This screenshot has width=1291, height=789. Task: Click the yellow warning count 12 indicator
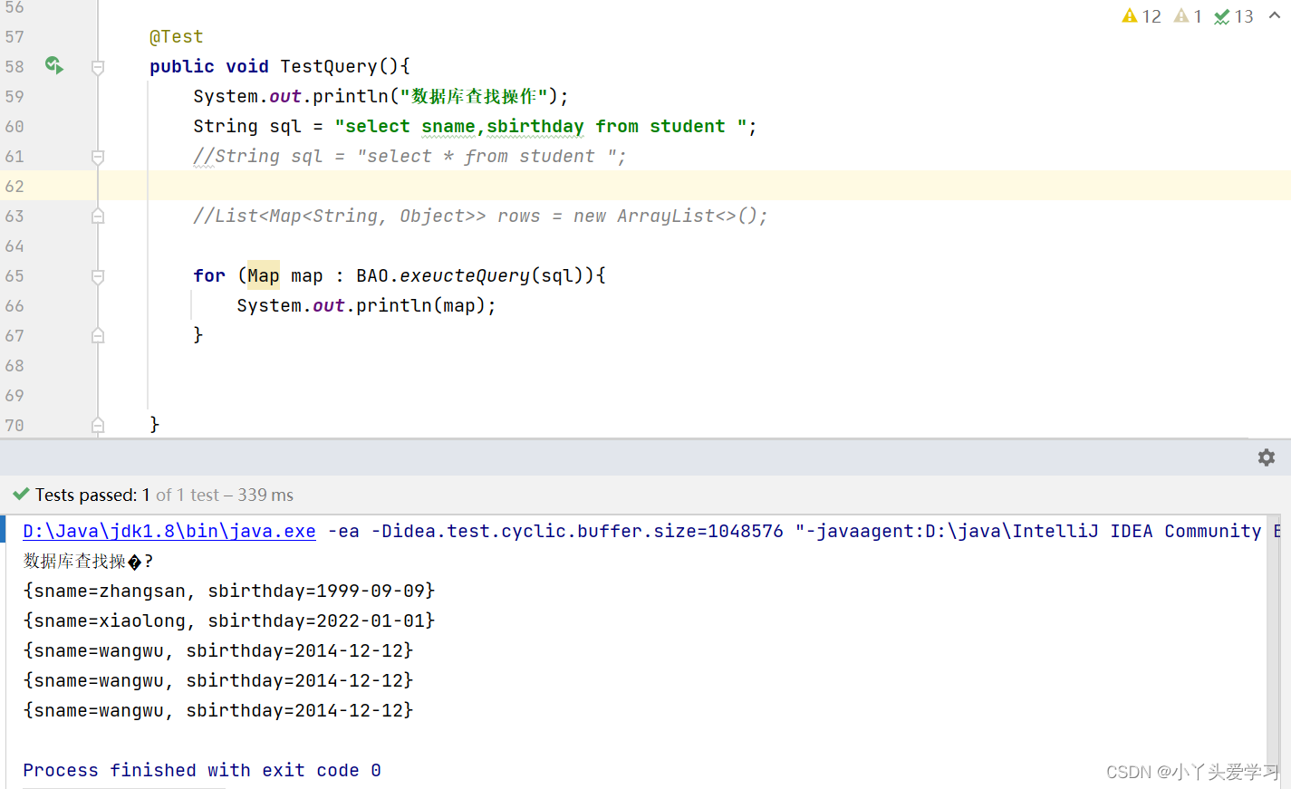point(1142,16)
